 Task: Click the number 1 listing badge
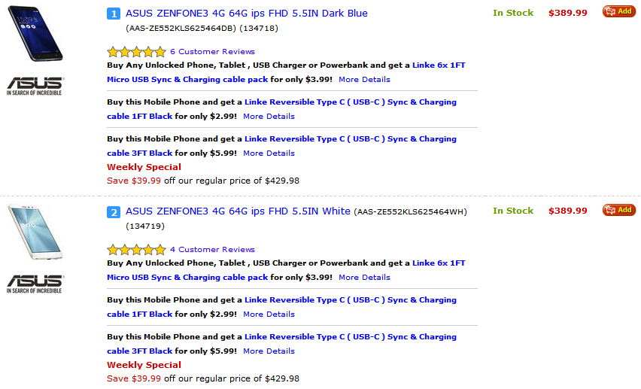point(114,14)
